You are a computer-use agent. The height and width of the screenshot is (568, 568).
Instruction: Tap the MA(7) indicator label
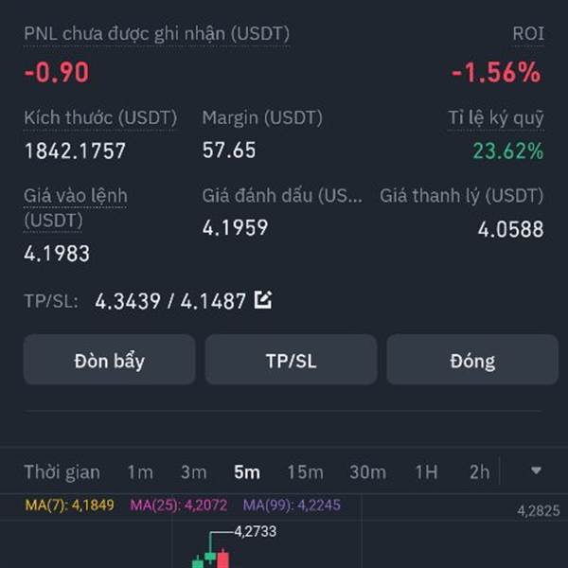coord(69,505)
